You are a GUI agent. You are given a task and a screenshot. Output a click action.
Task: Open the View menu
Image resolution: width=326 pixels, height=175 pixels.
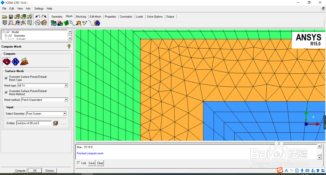pos(20,8)
